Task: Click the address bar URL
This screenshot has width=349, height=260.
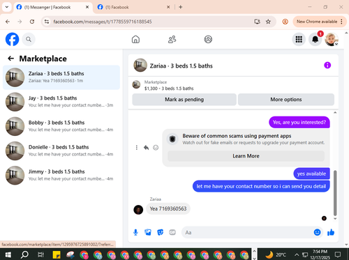Action: 103,22
